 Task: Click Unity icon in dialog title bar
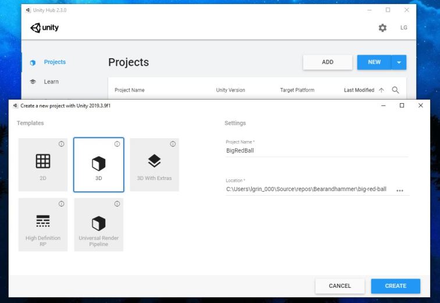(x=16, y=105)
